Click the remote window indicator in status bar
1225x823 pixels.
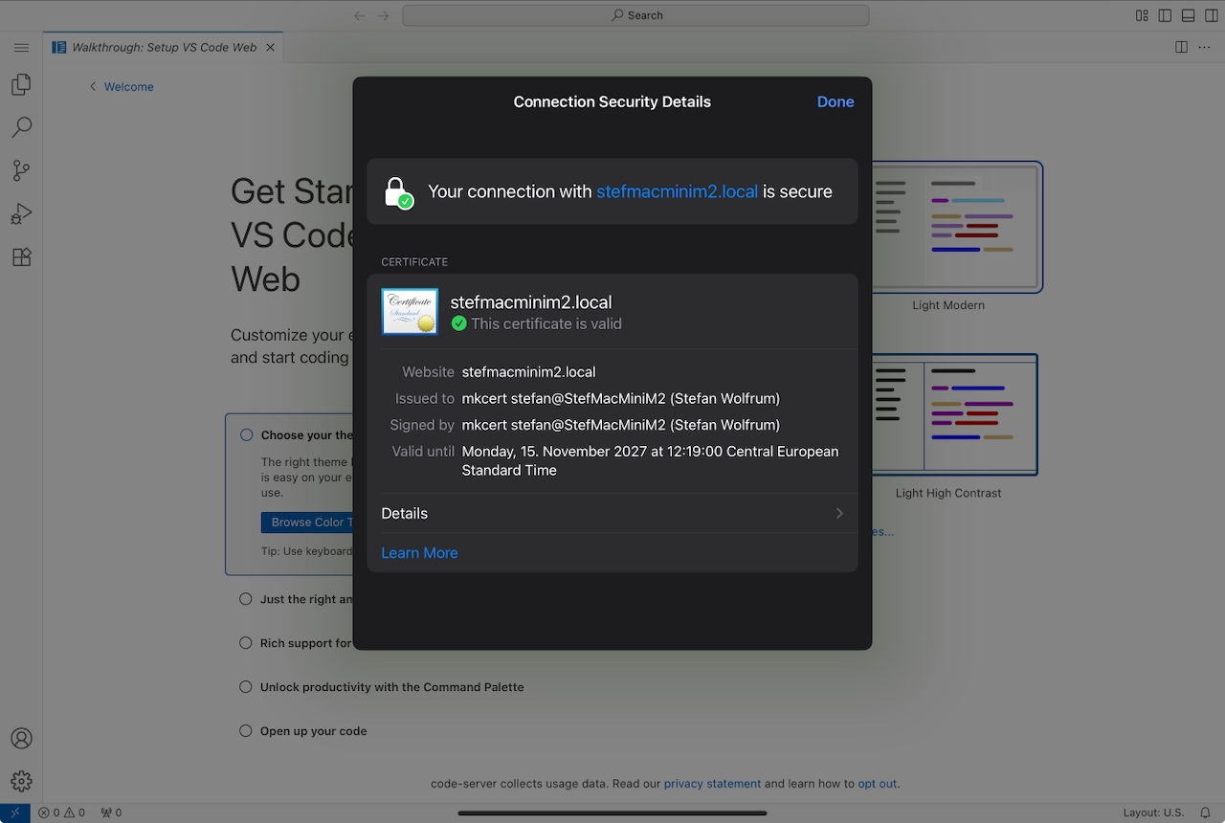point(14,812)
